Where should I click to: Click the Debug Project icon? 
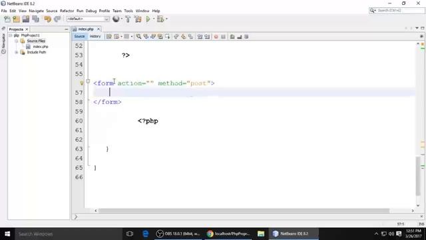(x=160, y=19)
